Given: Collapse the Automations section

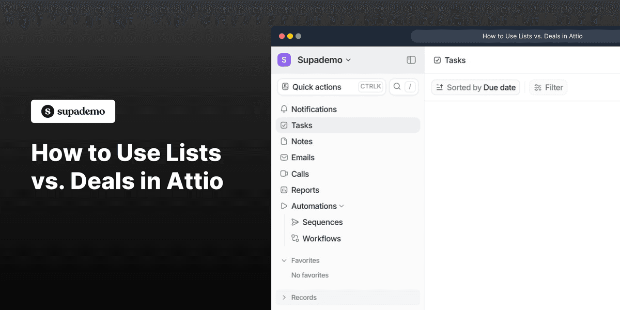Looking at the screenshot, I should 342,206.
